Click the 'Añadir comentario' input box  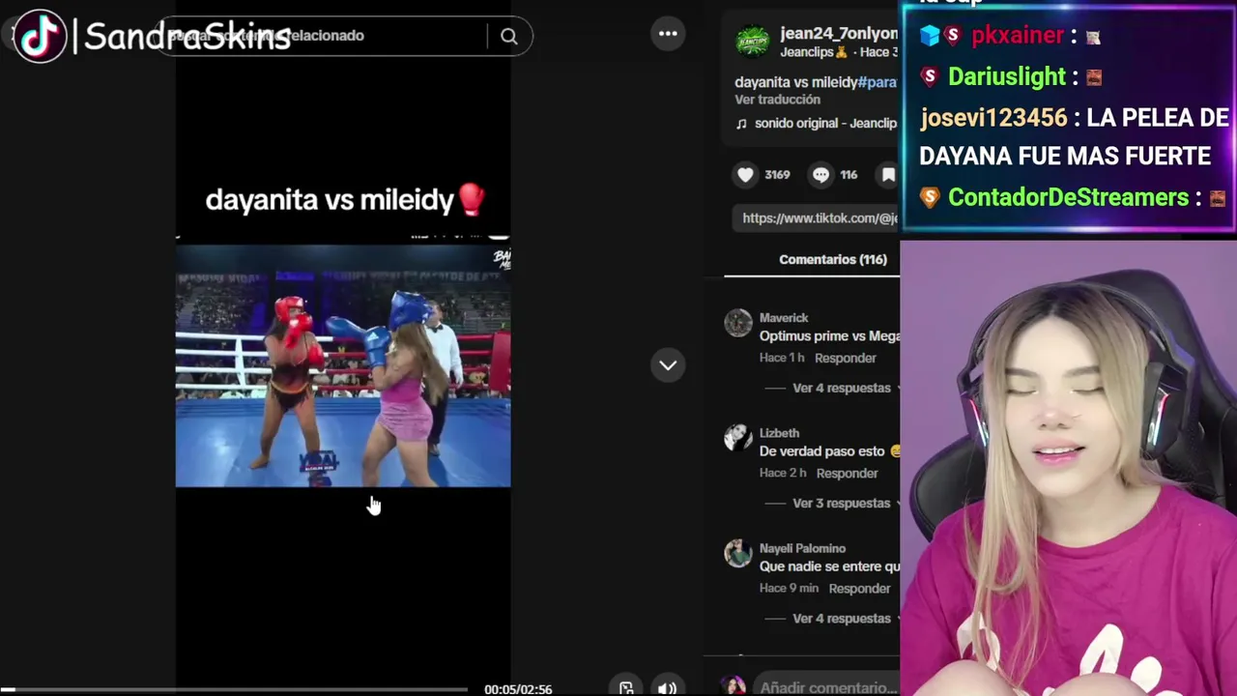pyautogui.click(x=828, y=687)
